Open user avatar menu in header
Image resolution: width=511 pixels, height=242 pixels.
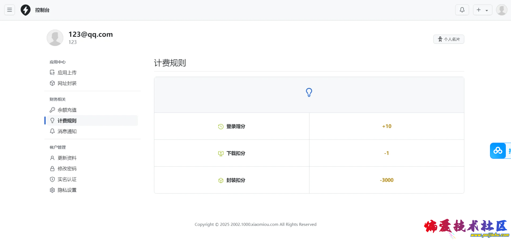pyautogui.click(x=501, y=10)
